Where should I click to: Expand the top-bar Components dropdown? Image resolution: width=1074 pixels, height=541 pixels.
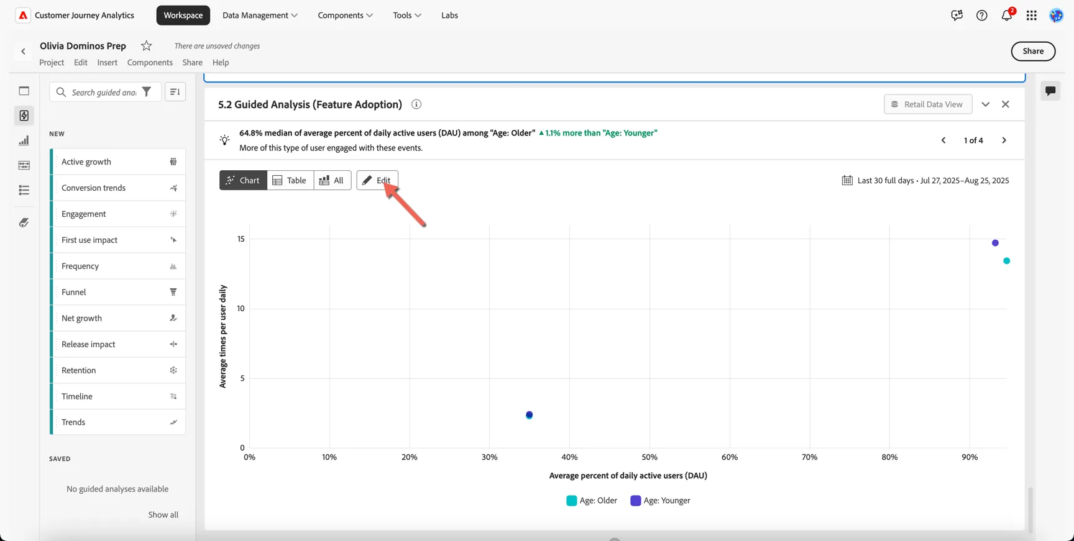pyautogui.click(x=346, y=16)
